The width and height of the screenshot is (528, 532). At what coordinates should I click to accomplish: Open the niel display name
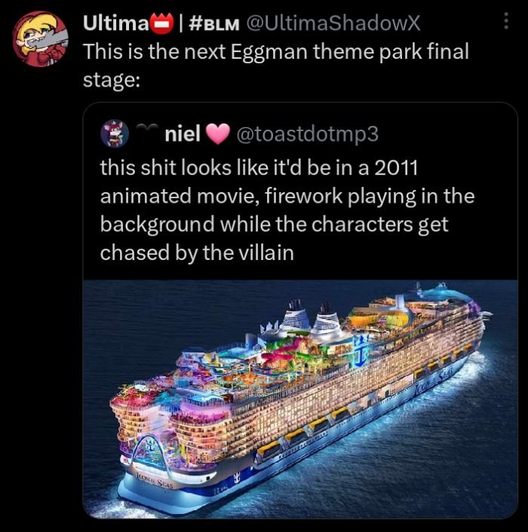click(x=183, y=133)
